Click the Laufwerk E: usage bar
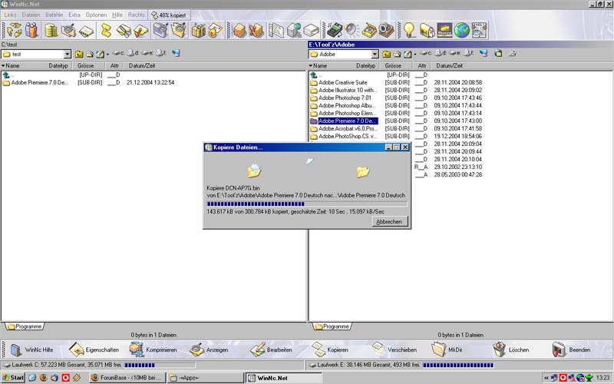Screen dimensions: 614x384 click(458, 365)
